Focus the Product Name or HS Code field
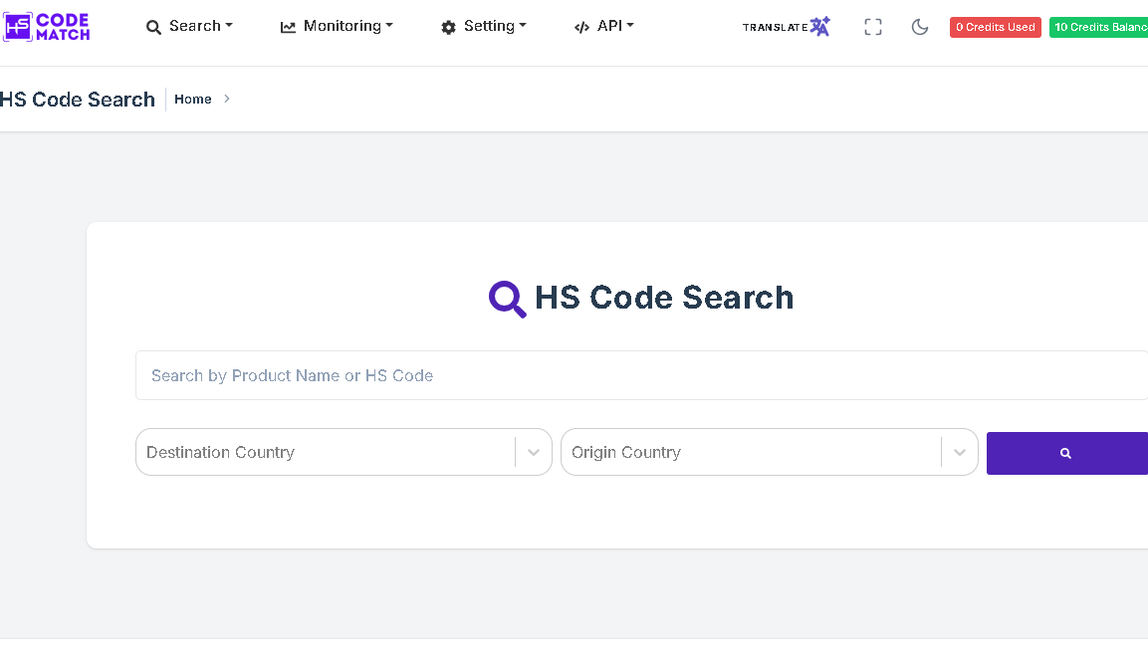Screen dimensions: 1148x645 click(x=637, y=375)
